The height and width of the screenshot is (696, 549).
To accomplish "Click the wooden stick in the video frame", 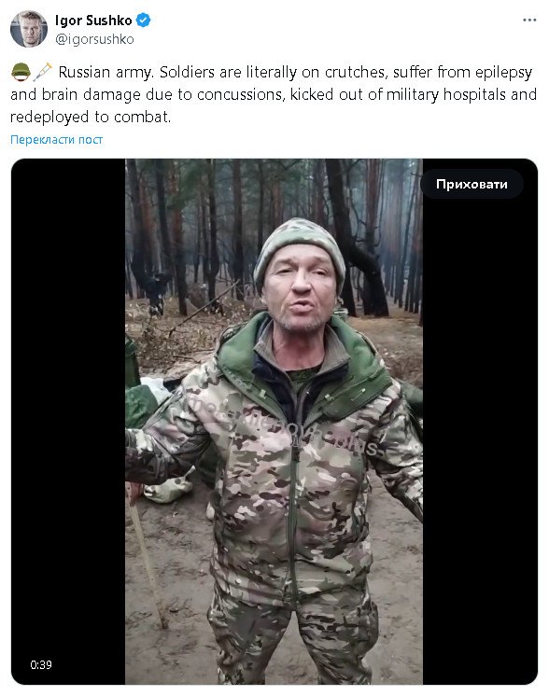I will 146,557.
